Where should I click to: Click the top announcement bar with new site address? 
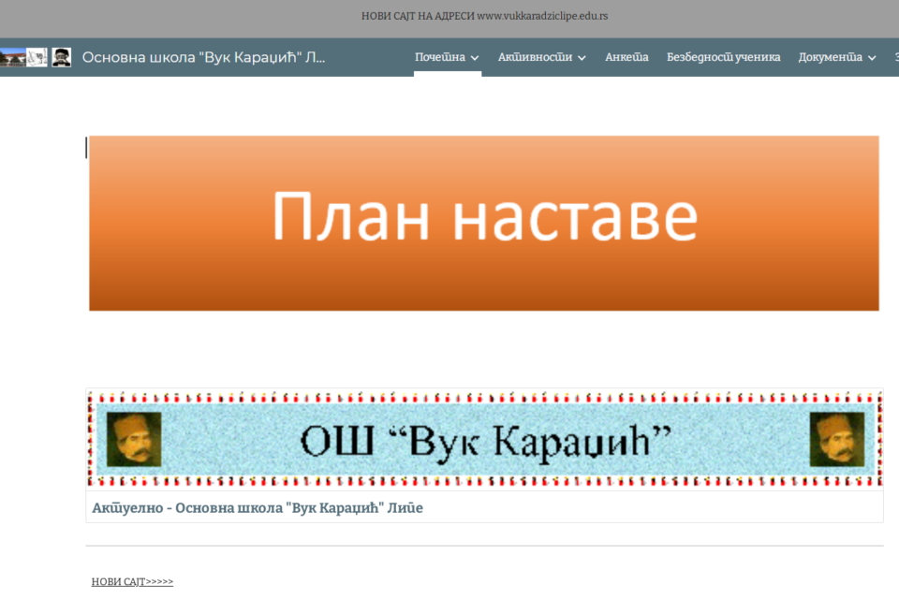tap(484, 16)
